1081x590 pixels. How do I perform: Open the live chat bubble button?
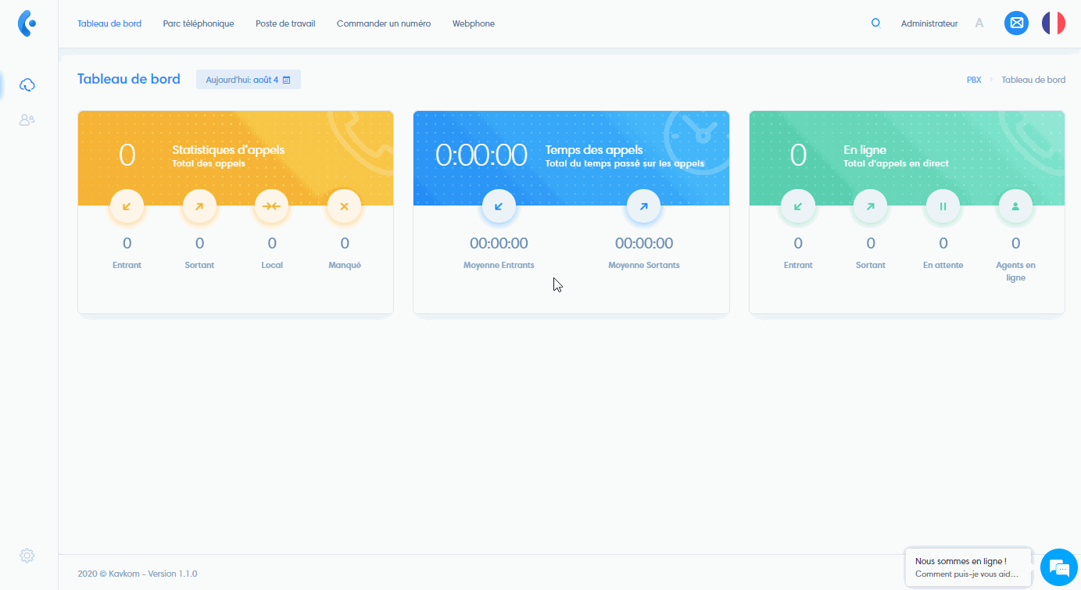coord(1058,567)
